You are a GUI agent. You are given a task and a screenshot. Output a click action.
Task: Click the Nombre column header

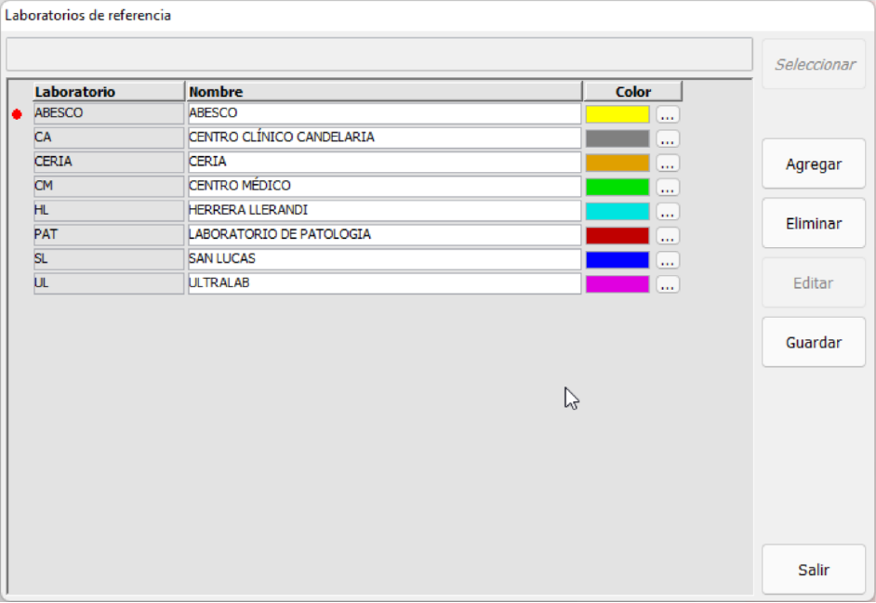tap(384, 91)
